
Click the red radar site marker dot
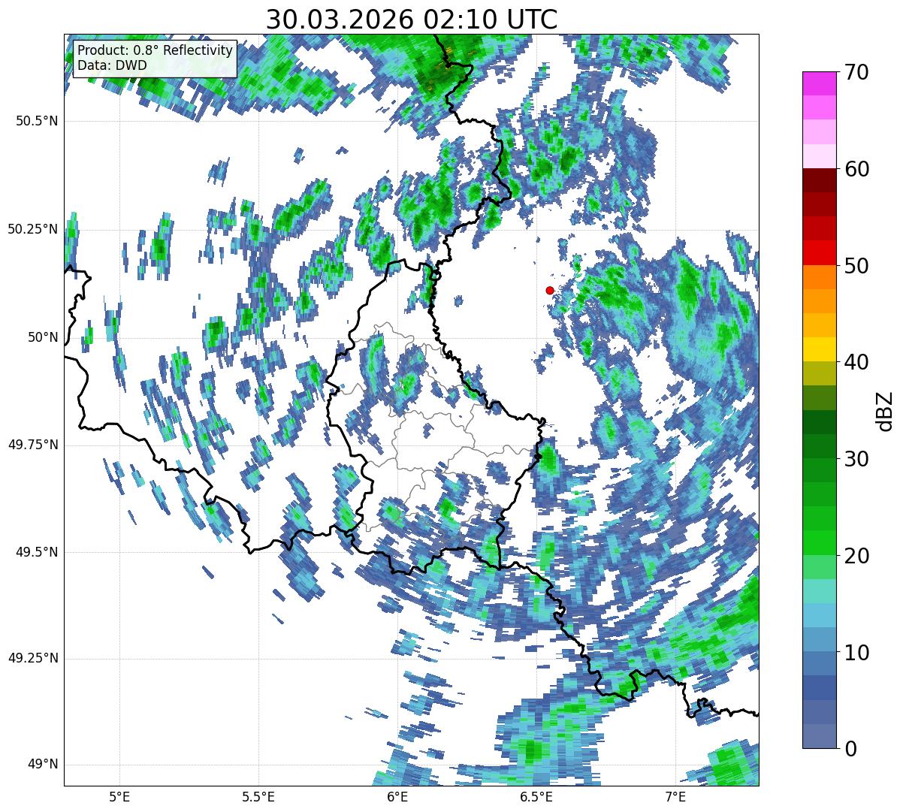[x=550, y=290]
